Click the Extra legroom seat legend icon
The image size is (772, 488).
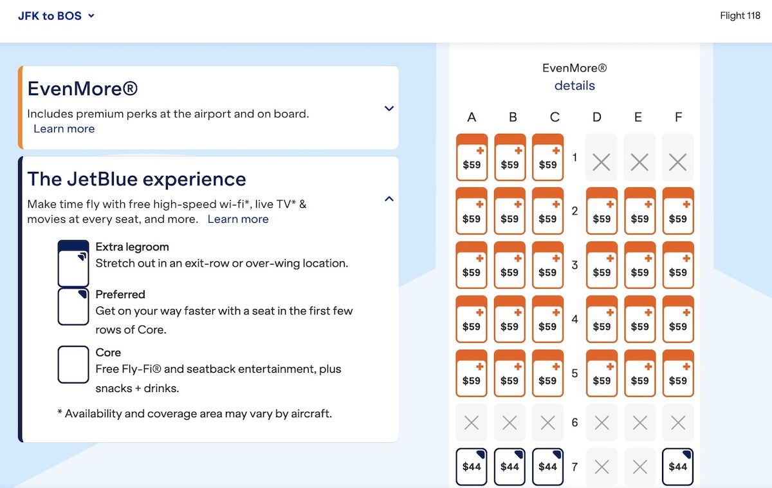(73, 263)
